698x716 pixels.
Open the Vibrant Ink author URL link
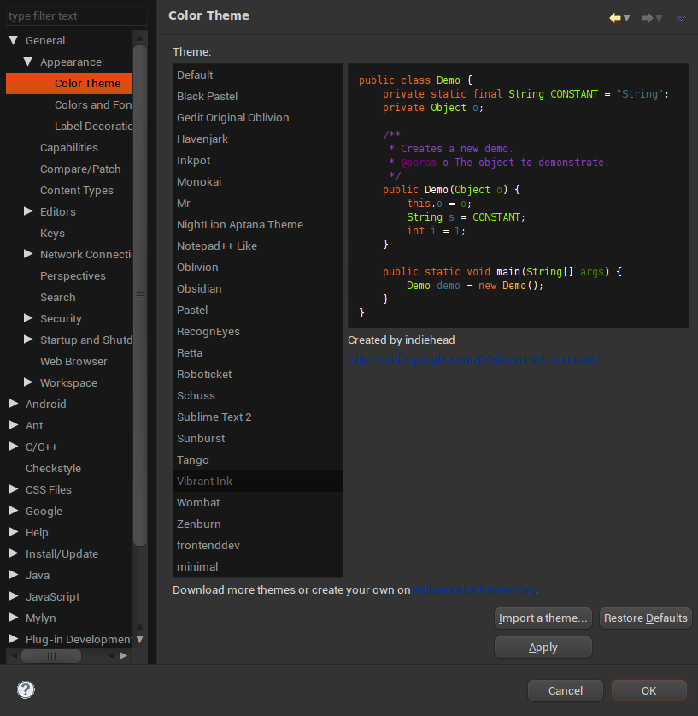474,359
